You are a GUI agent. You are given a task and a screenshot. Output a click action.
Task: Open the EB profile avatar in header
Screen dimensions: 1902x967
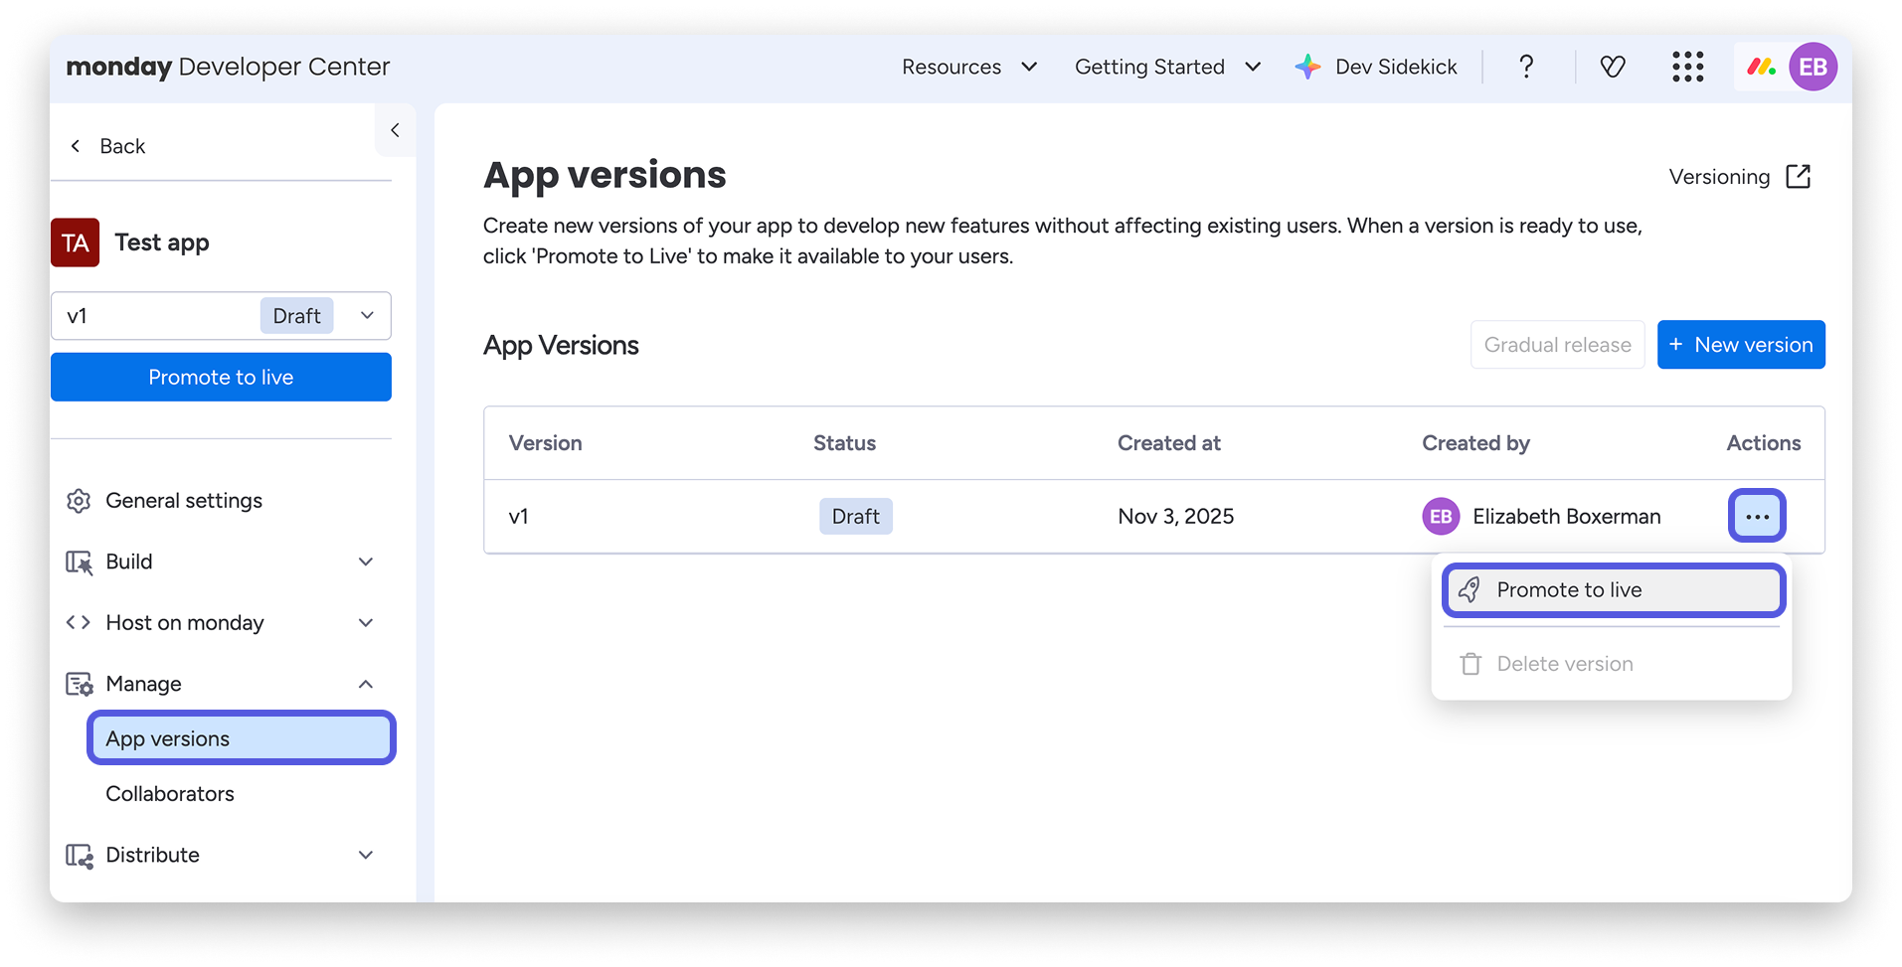(x=1813, y=67)
